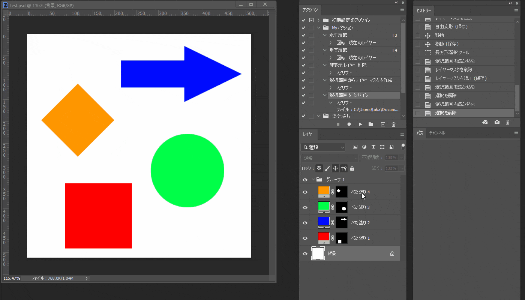Hide the べた塗り 4 layer
This screenshot has height=300, width=525.
point(305,192)
